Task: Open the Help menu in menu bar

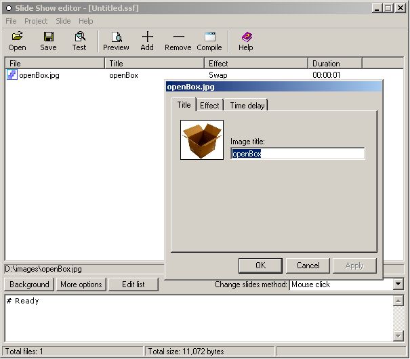Action: pyautogui.click(x=86, y=21)
